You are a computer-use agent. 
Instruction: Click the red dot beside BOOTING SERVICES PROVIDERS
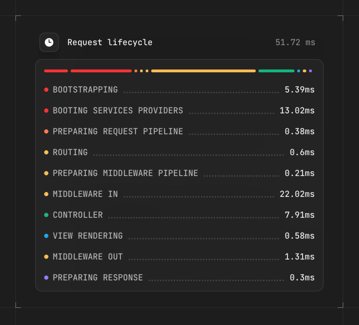(x=46, y=111)
